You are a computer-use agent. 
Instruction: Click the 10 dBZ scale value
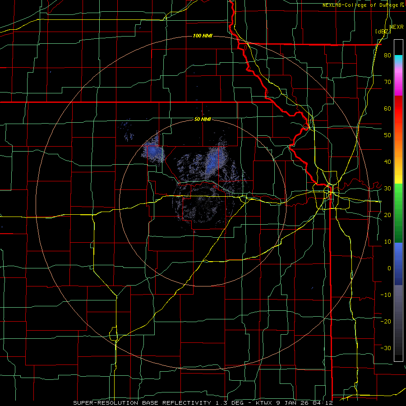(388, 242)
